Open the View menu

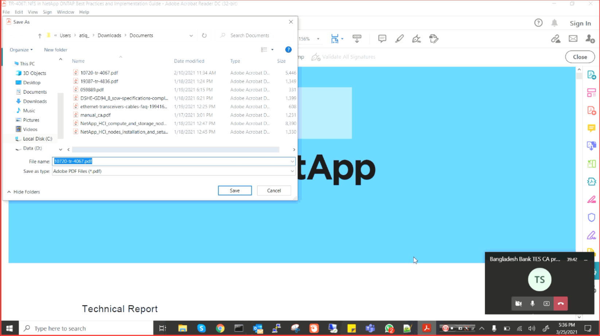pos(33,12)
